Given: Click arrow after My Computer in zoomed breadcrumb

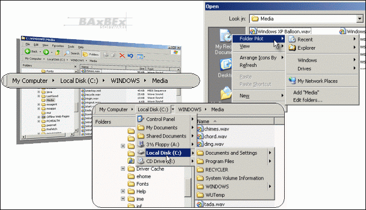Looking at the screenshot, I should click(132, 109).
